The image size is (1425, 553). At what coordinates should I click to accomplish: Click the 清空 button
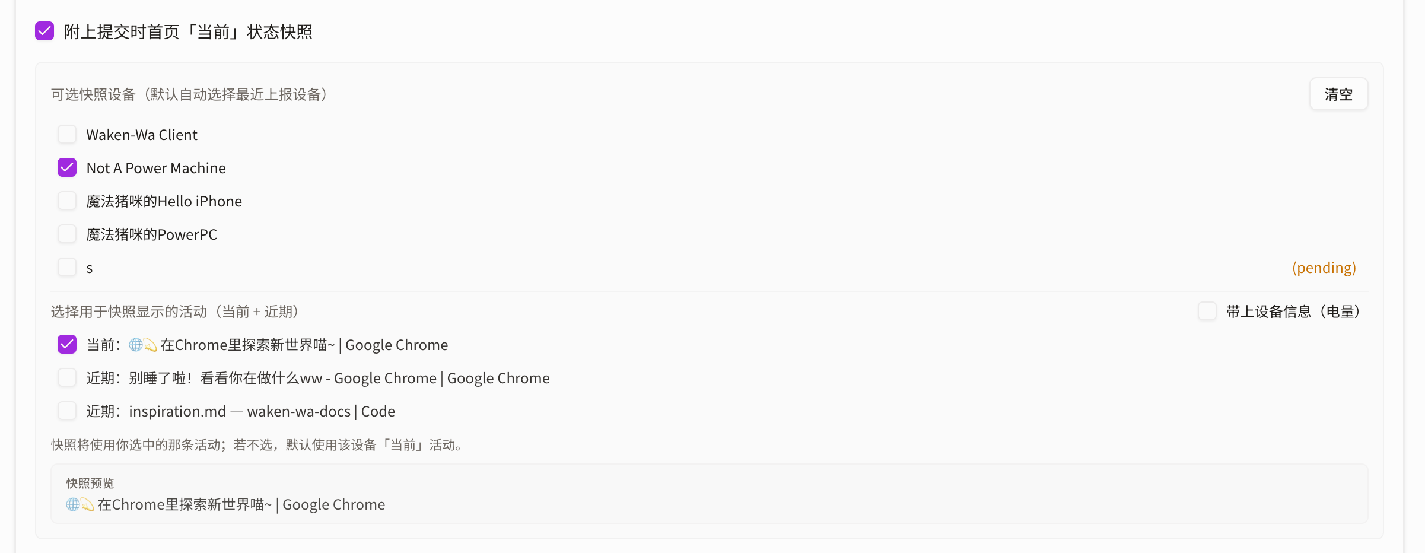pyautogui.click(x=1338, y=94)
